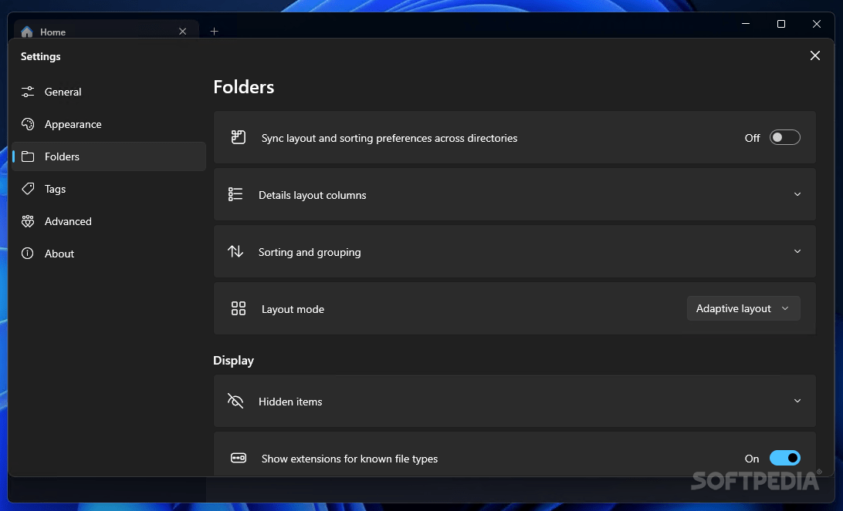Open the About settings page
This screenshot has height=511, width=843.
coord(109,254)
